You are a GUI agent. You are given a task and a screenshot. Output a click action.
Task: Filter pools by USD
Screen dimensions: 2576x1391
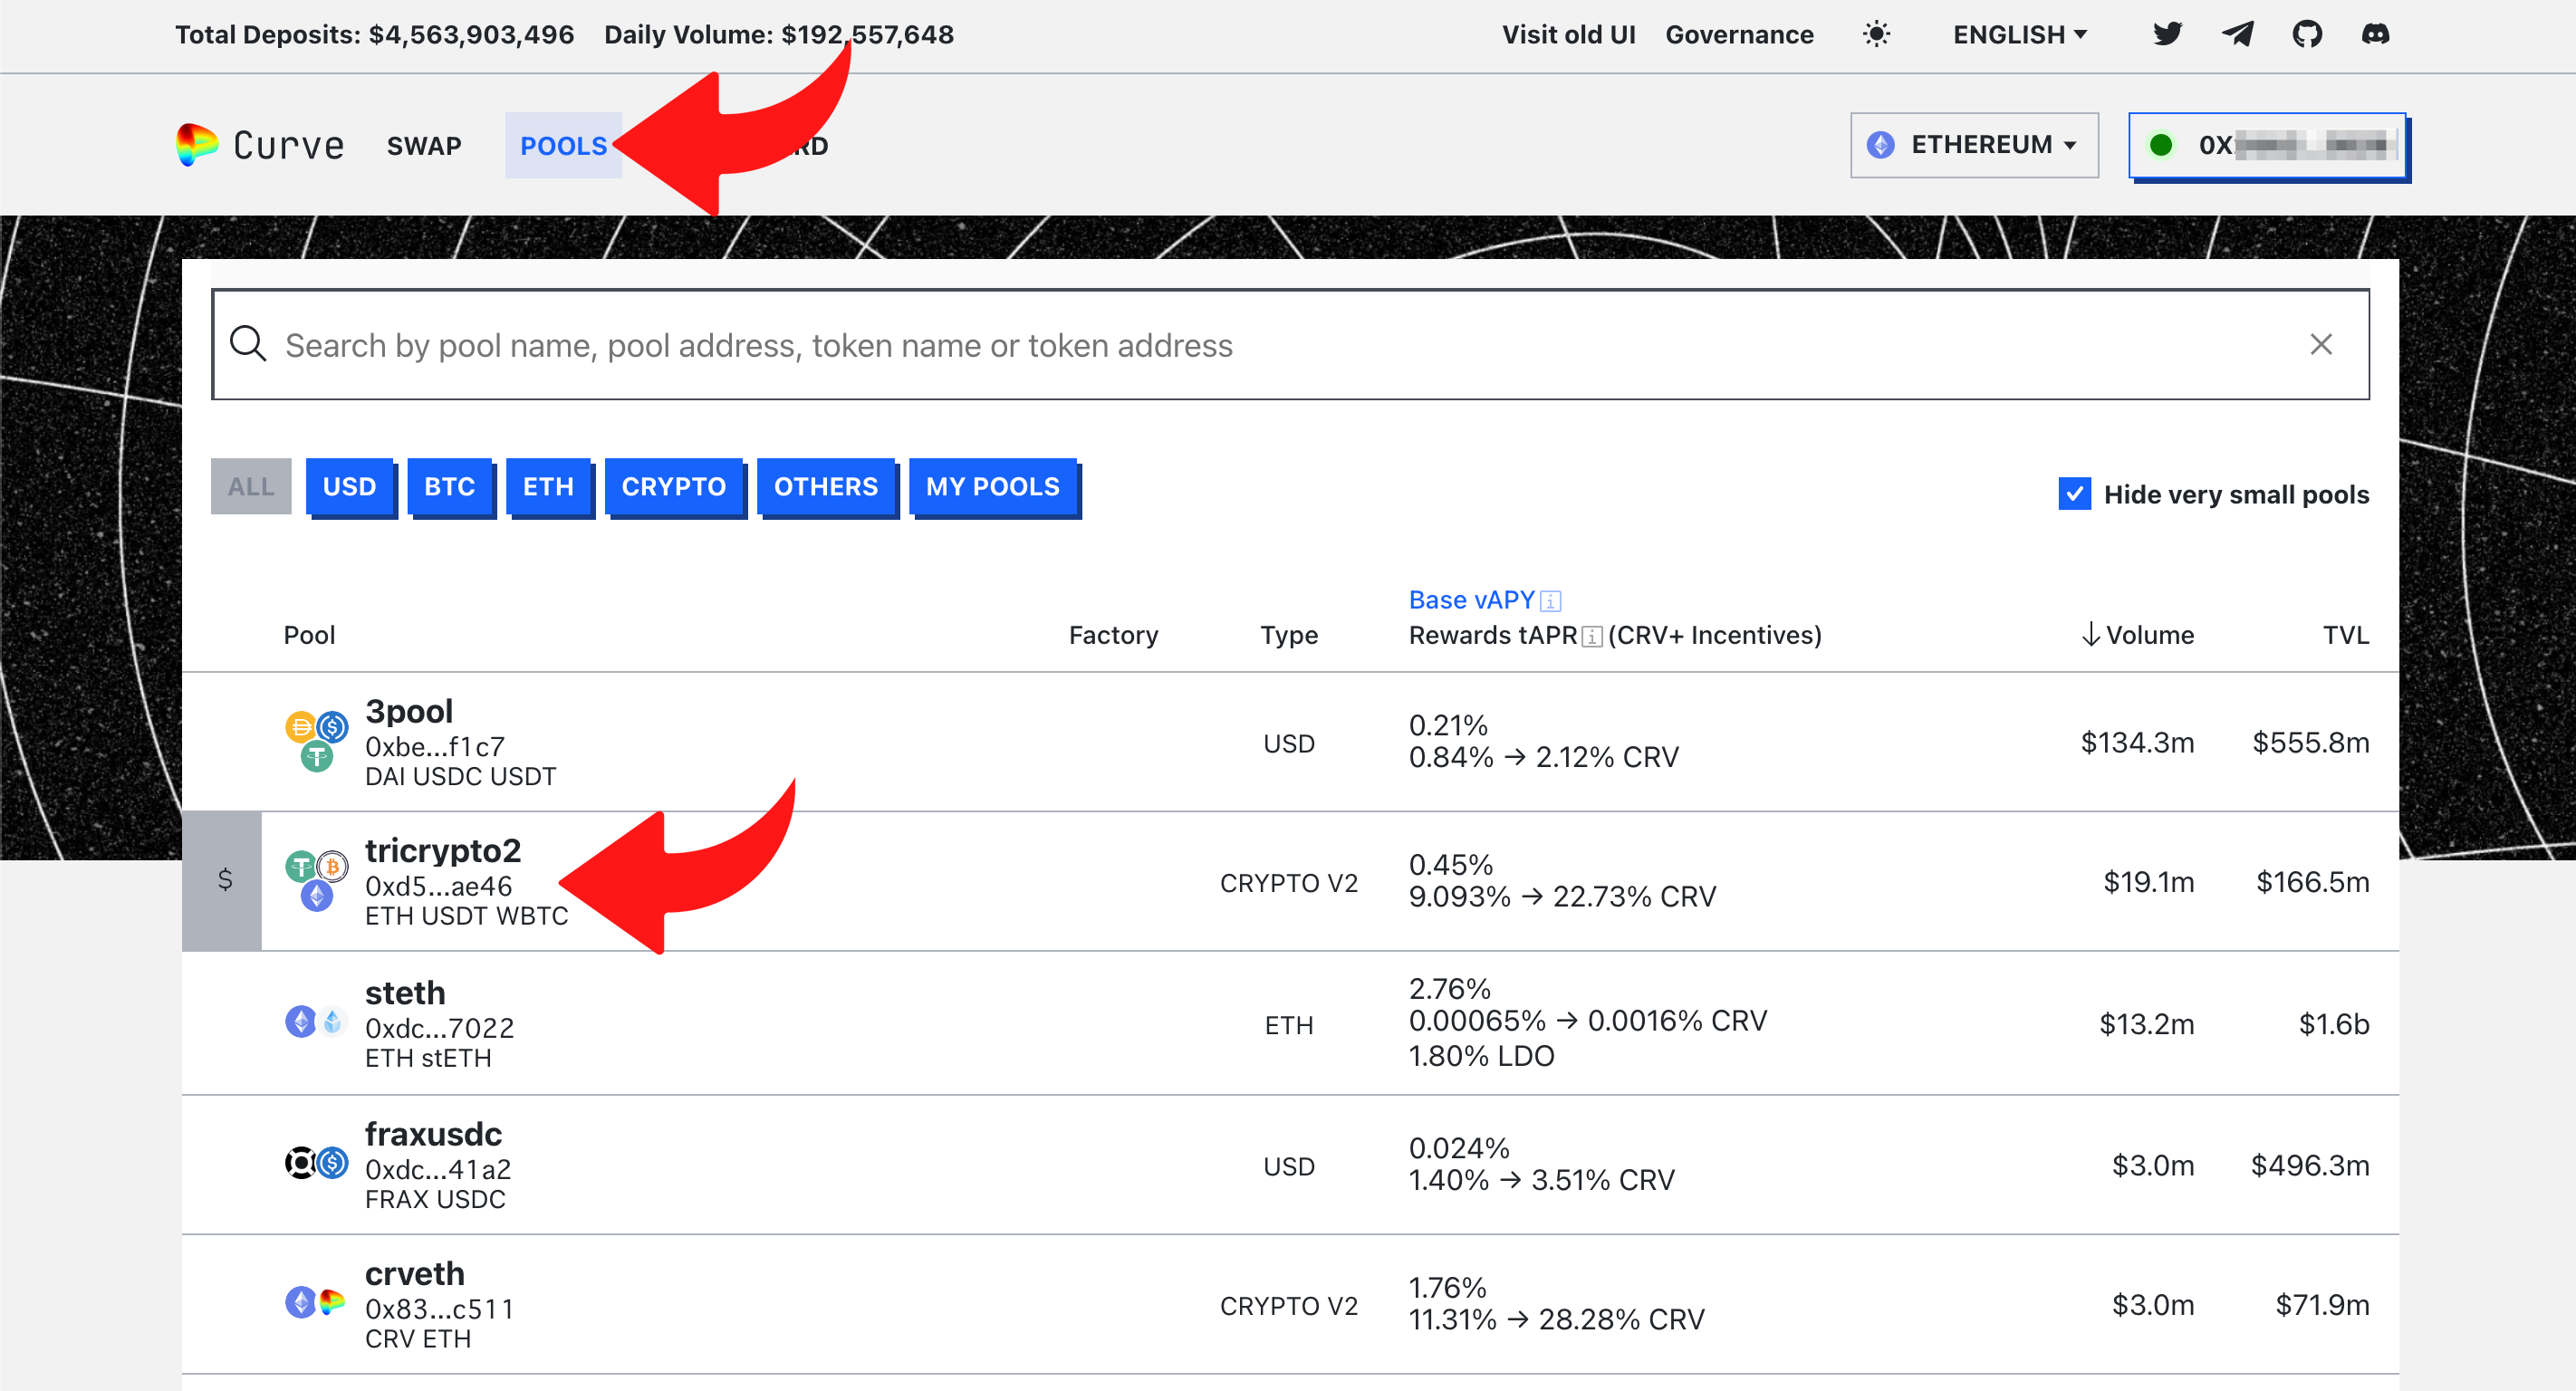350,487
